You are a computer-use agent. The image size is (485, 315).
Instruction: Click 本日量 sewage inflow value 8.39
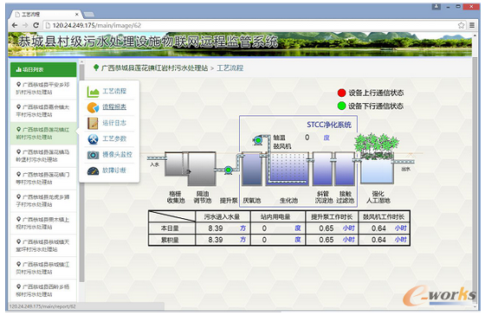point(216,228)
